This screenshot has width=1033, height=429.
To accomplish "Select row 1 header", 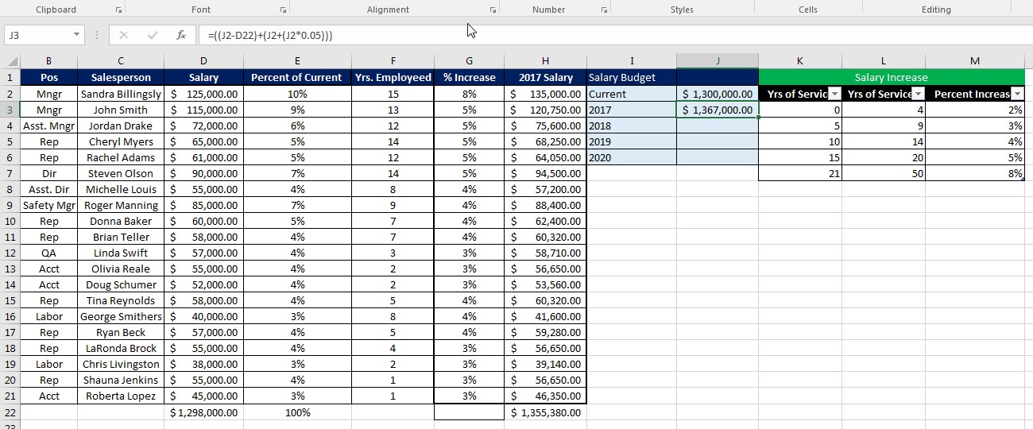I will pos(10,78).
